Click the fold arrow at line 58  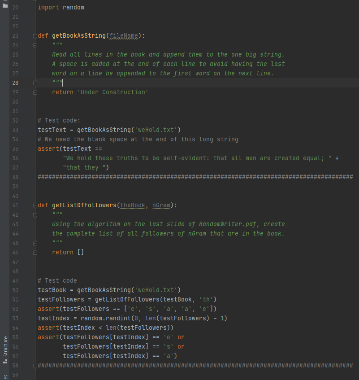(35, 365)
